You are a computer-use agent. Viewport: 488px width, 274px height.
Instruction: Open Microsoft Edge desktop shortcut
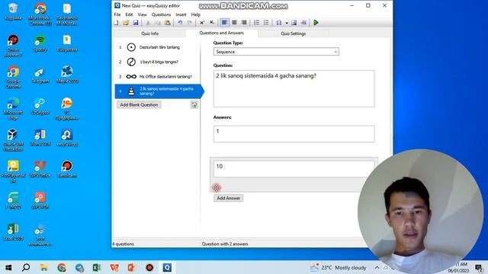coord(13,108)
